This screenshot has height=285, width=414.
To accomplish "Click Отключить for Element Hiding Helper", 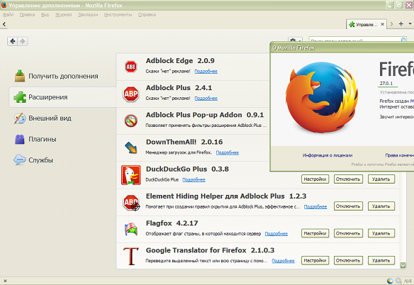I will pyautogui.click(x=348, y=206).
